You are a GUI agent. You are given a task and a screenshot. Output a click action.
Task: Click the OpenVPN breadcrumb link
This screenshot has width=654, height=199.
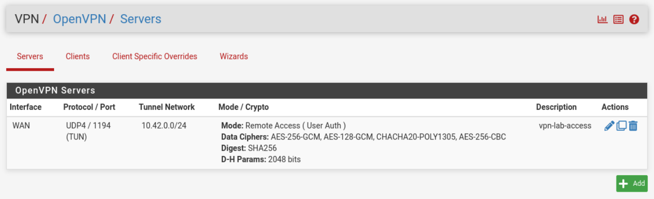pyautogui.click(x=79, y=19)
